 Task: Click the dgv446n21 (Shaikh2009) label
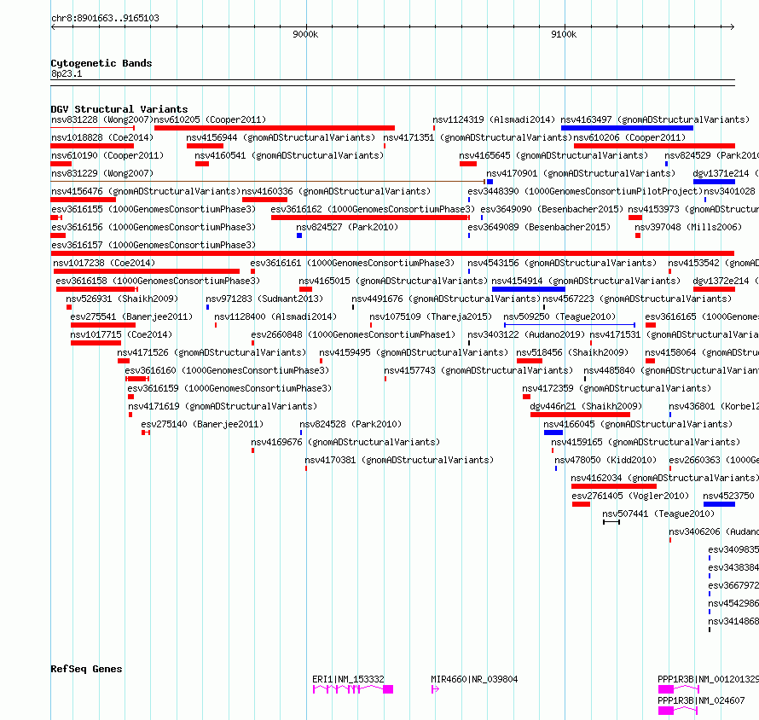pos(586,406)
